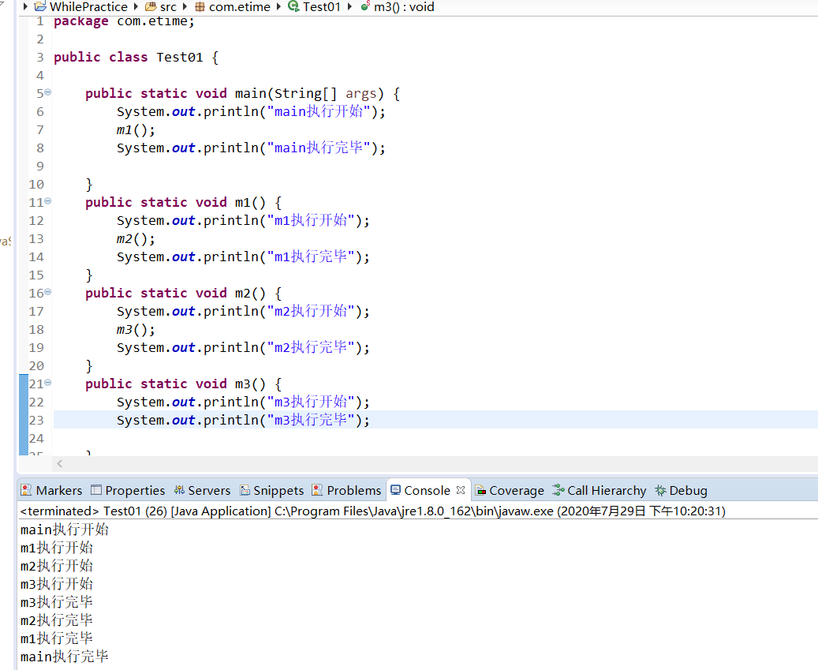
Task: Close the Console view tab
Action: pos(460,490)
